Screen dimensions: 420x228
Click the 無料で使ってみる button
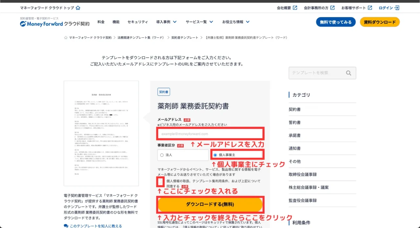(336, 22)
